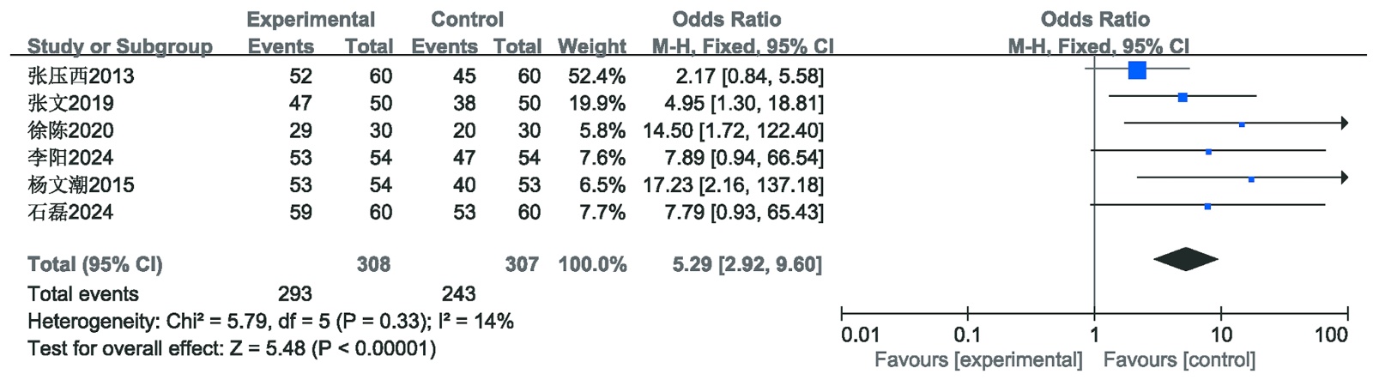Click the right arrow on 徐陈2020's confidence line
Image resolution: width=1373 pixels, height=380 pixels.
point(1343,124)
